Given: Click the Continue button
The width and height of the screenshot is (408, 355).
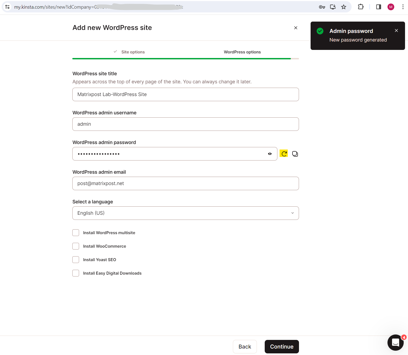Looking at the screenshot, I should pos(282,347).
